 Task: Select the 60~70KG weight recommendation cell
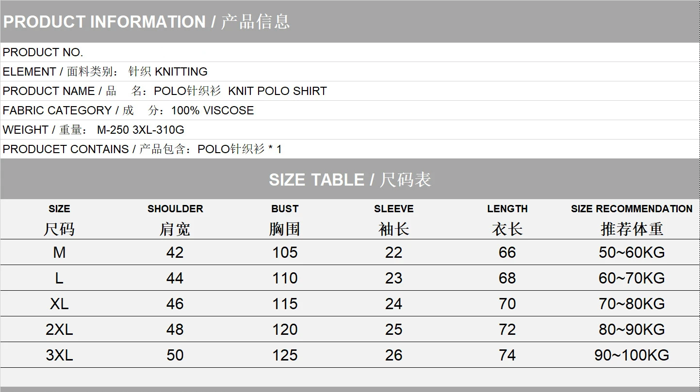[x=632, y=278]
